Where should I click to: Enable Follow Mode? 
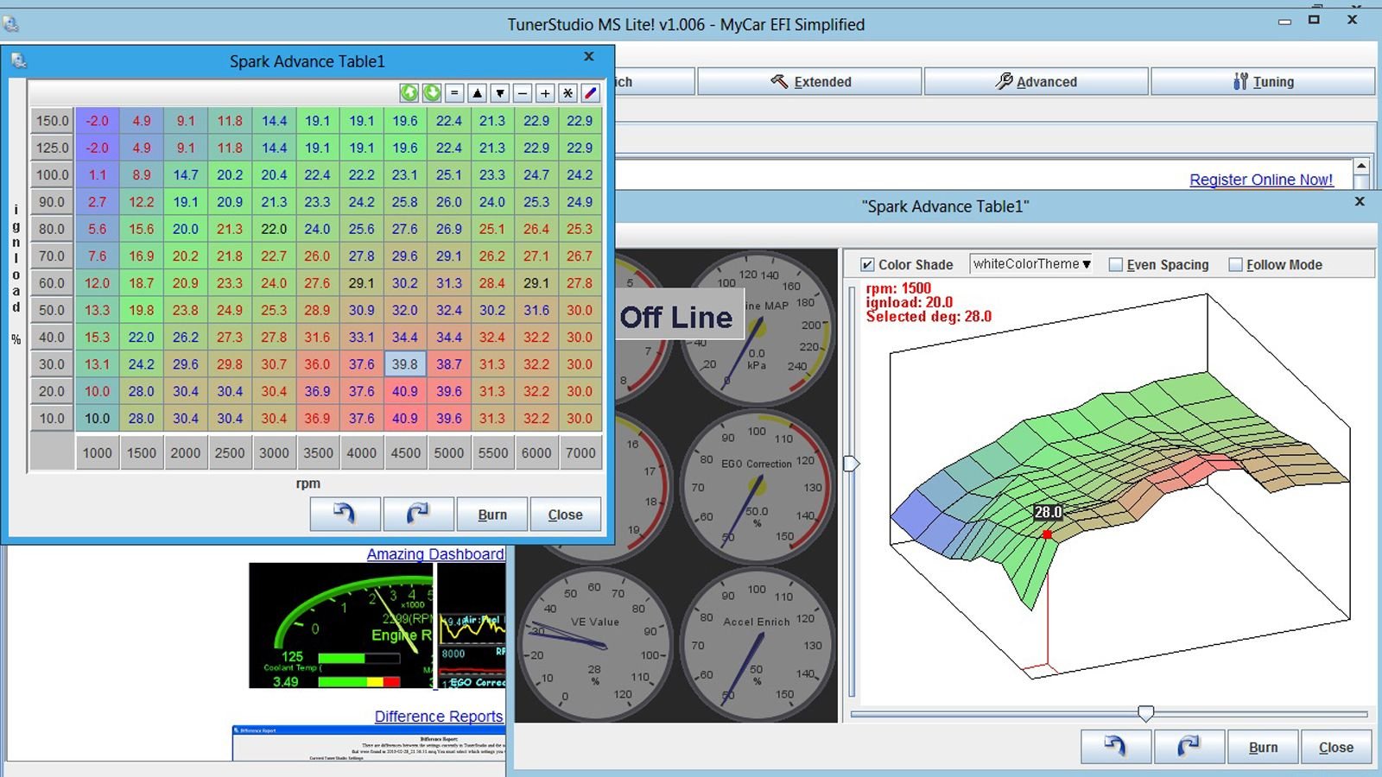[1236, 264]
